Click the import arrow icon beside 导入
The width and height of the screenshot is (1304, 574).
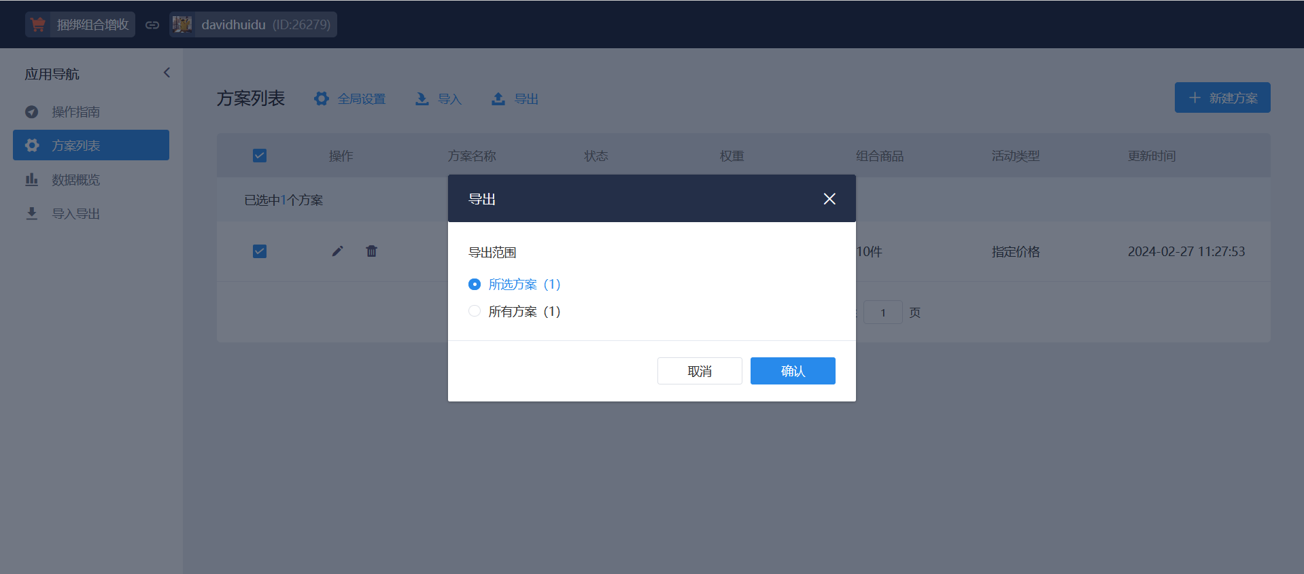coord(422,98)
